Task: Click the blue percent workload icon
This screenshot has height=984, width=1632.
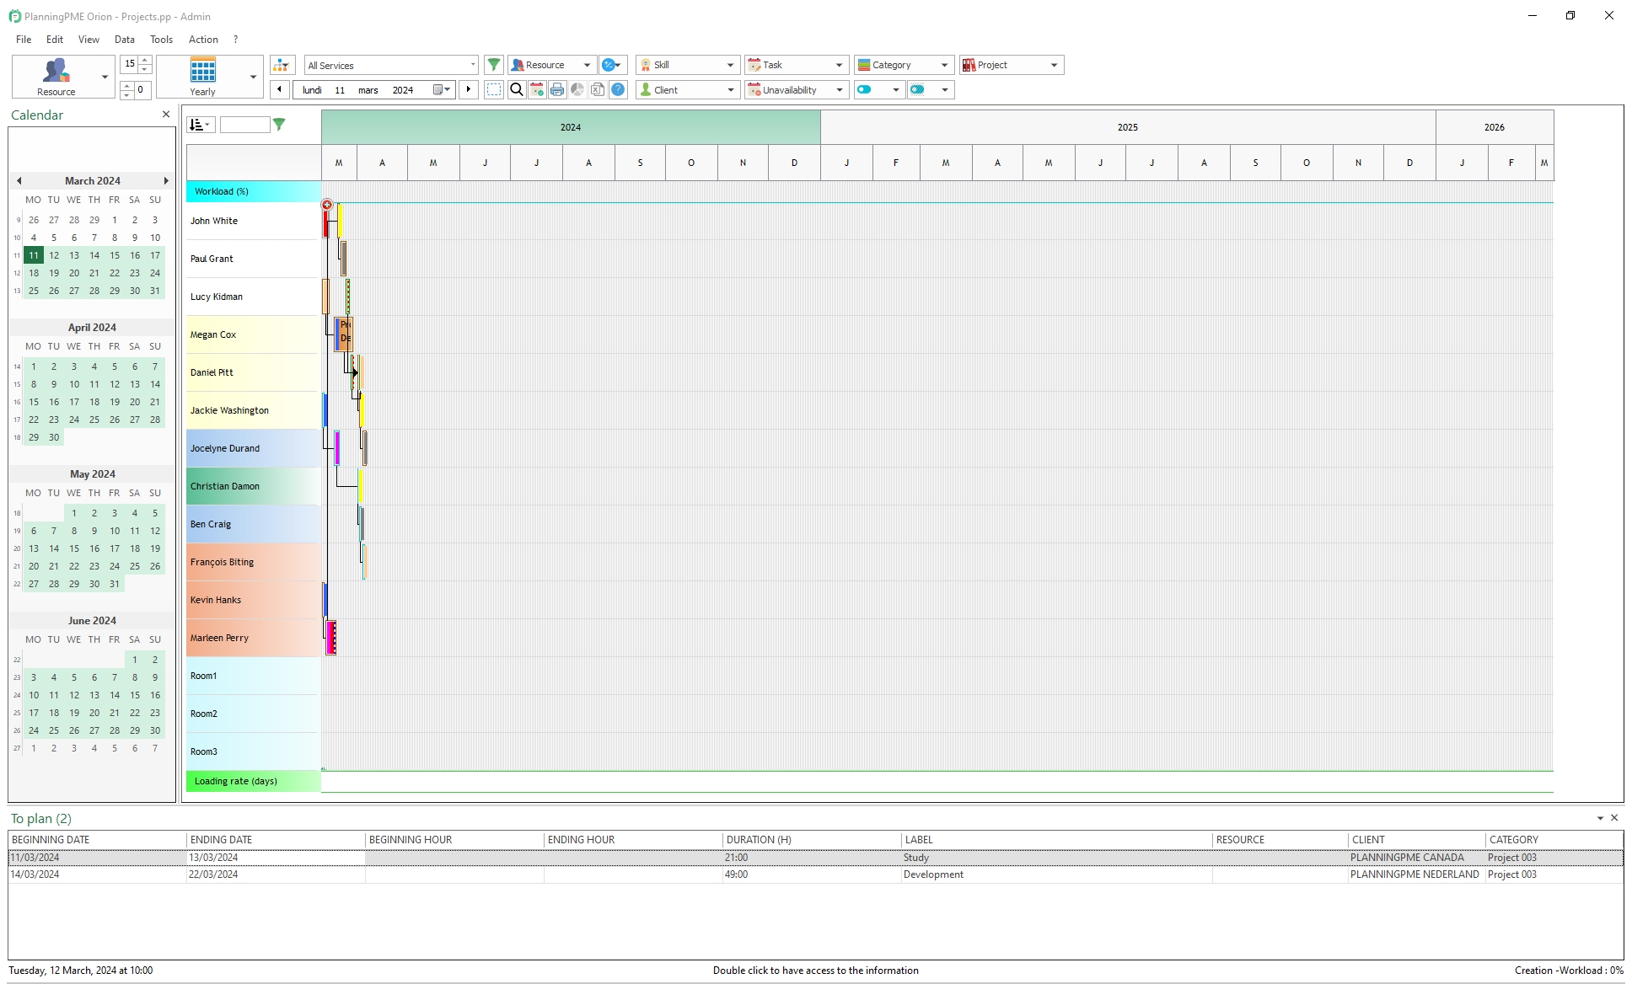Action: 612,65
